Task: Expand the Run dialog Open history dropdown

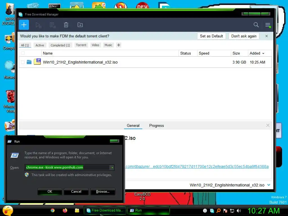Action: (112, 168)
